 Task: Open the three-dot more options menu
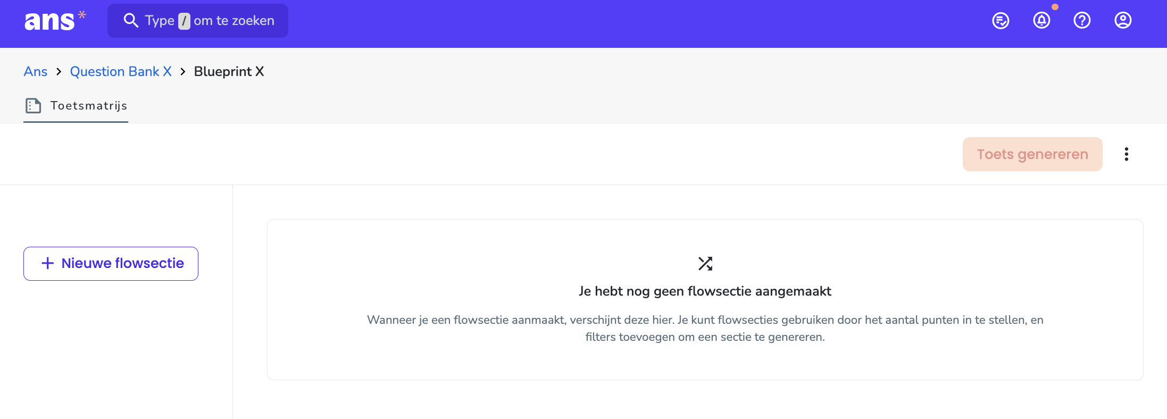click(1126, 154)
